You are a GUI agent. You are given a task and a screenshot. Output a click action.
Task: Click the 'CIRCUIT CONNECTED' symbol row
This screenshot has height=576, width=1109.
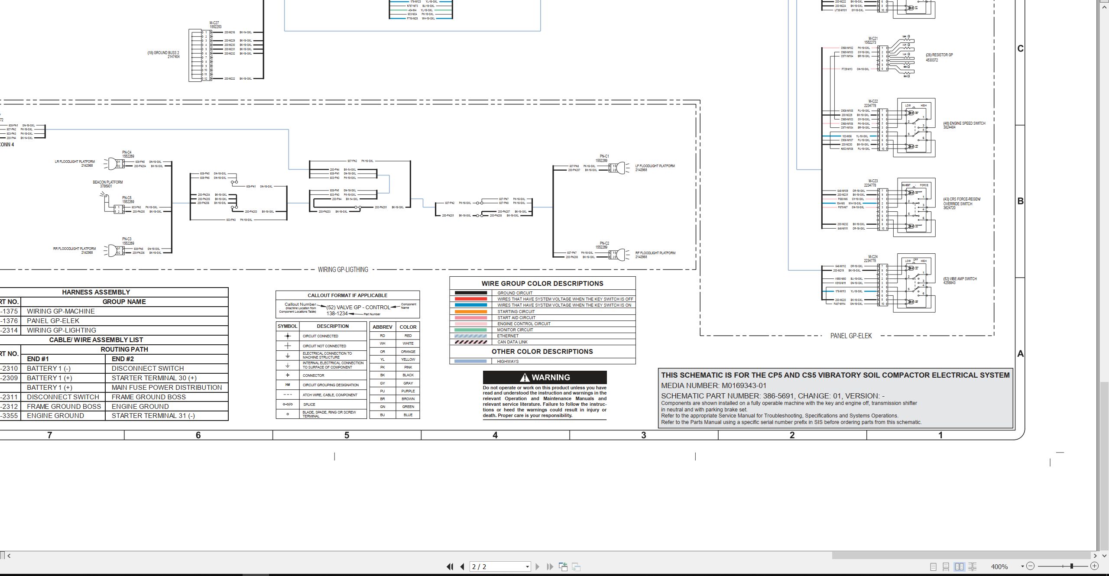tap(321, 336)
